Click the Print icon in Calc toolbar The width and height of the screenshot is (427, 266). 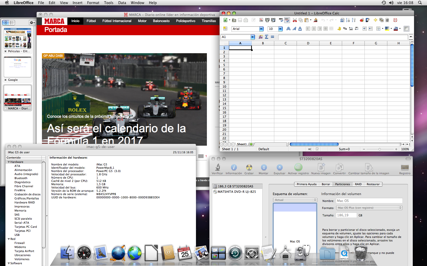(267, 20)
